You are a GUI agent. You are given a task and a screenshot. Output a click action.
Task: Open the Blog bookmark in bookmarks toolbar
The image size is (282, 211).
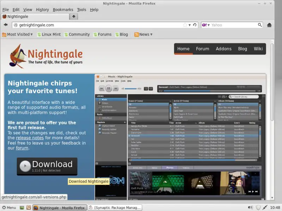point(122,34)
